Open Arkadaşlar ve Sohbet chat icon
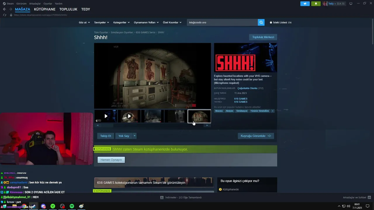The width and height of the screenshot is (374, 210). (x=369, y=197)
